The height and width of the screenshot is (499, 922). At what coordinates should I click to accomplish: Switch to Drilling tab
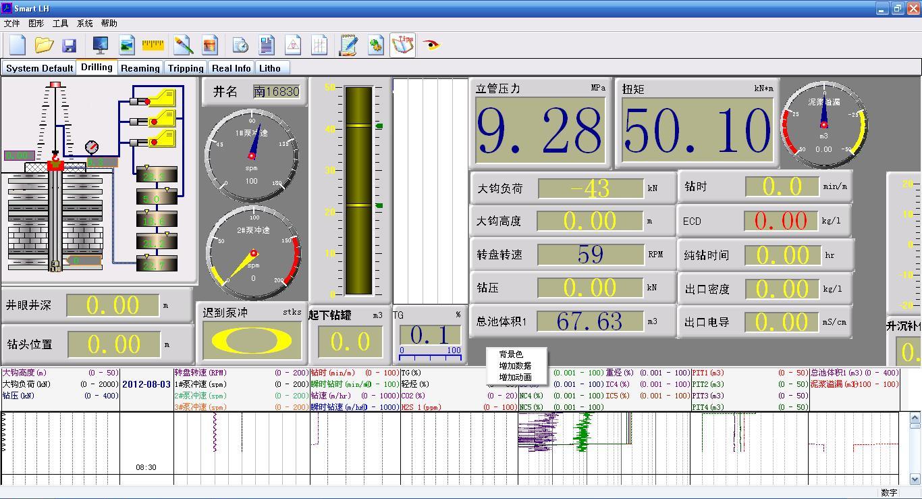(97, 67)
